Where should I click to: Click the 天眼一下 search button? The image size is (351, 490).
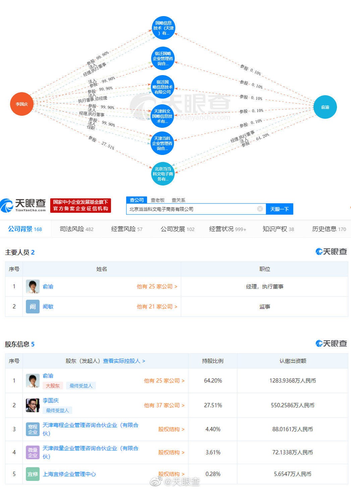pos(280,209)
